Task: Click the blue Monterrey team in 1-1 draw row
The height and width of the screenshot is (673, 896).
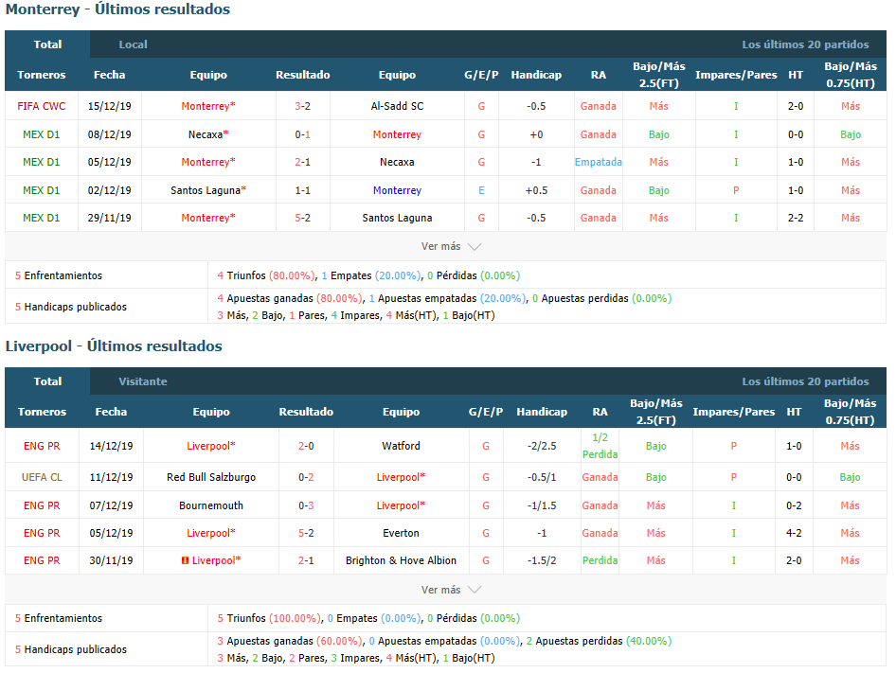Action: (397, 191)
